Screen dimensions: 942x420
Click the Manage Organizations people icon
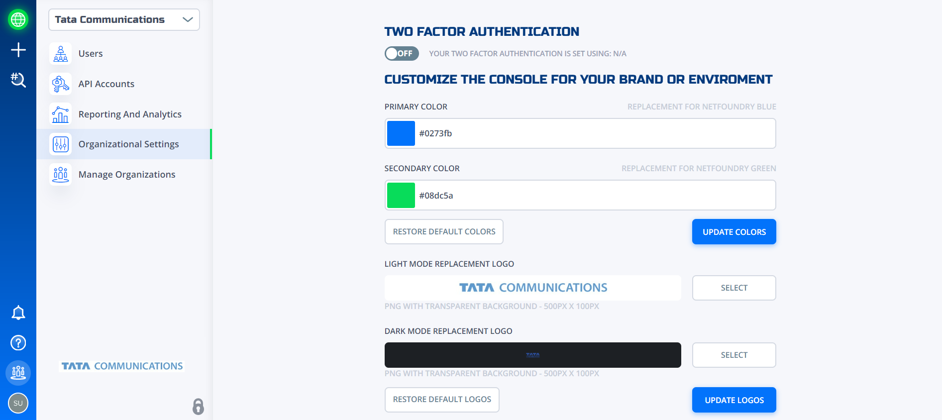click(x=61, y=175)
